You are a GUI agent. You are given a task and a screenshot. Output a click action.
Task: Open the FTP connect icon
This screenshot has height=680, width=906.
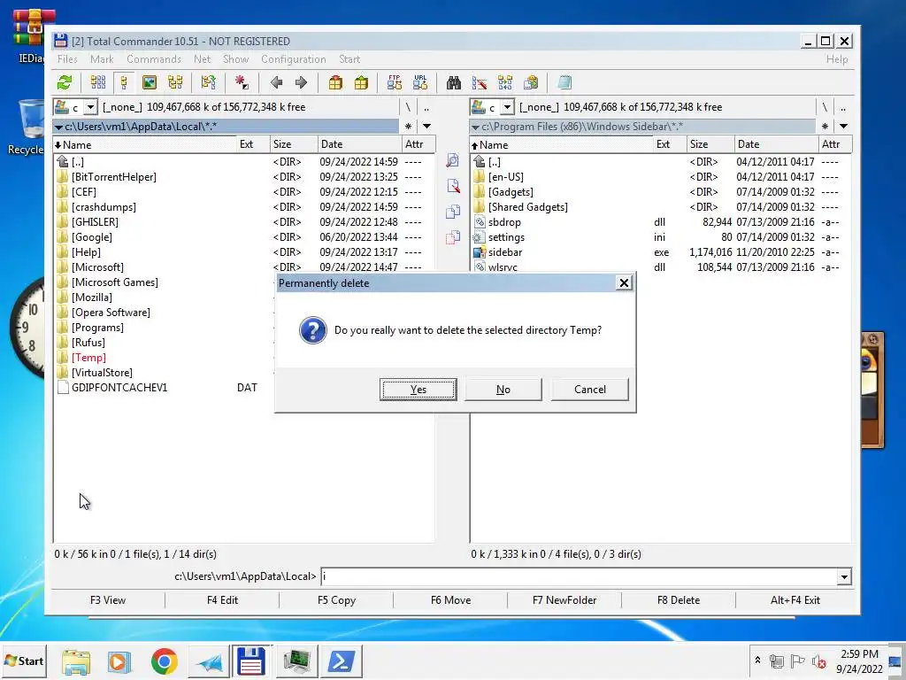tap(395, 82)
